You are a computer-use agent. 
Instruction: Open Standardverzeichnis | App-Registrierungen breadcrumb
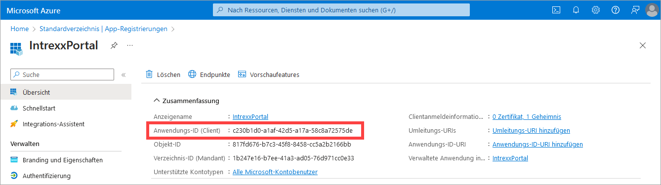pyautogui.click(x=104, y=29)
